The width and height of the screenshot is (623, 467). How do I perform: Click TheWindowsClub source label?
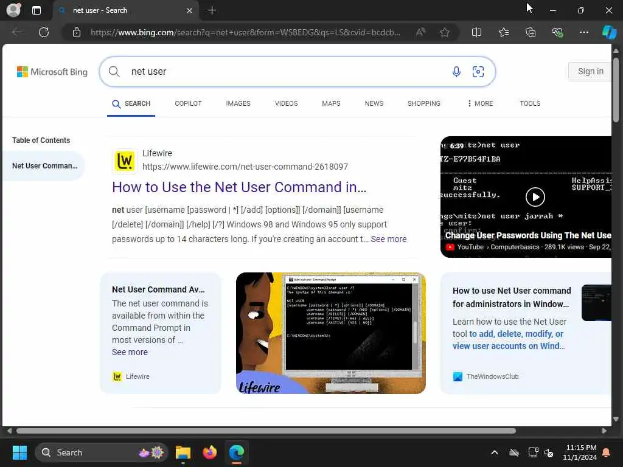tap(486, 376)
